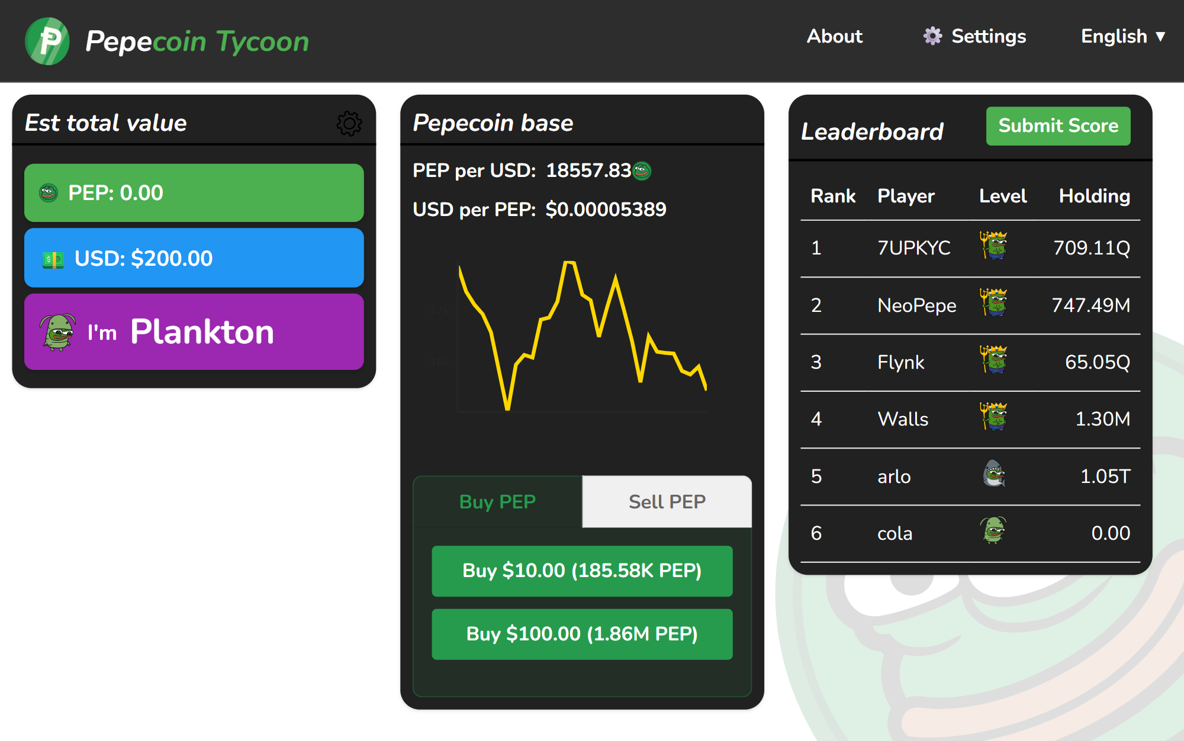Click the Rank column header

pos(833,196)
